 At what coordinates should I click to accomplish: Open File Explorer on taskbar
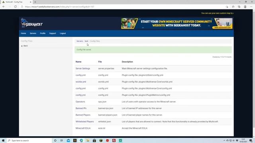[88, 140]
